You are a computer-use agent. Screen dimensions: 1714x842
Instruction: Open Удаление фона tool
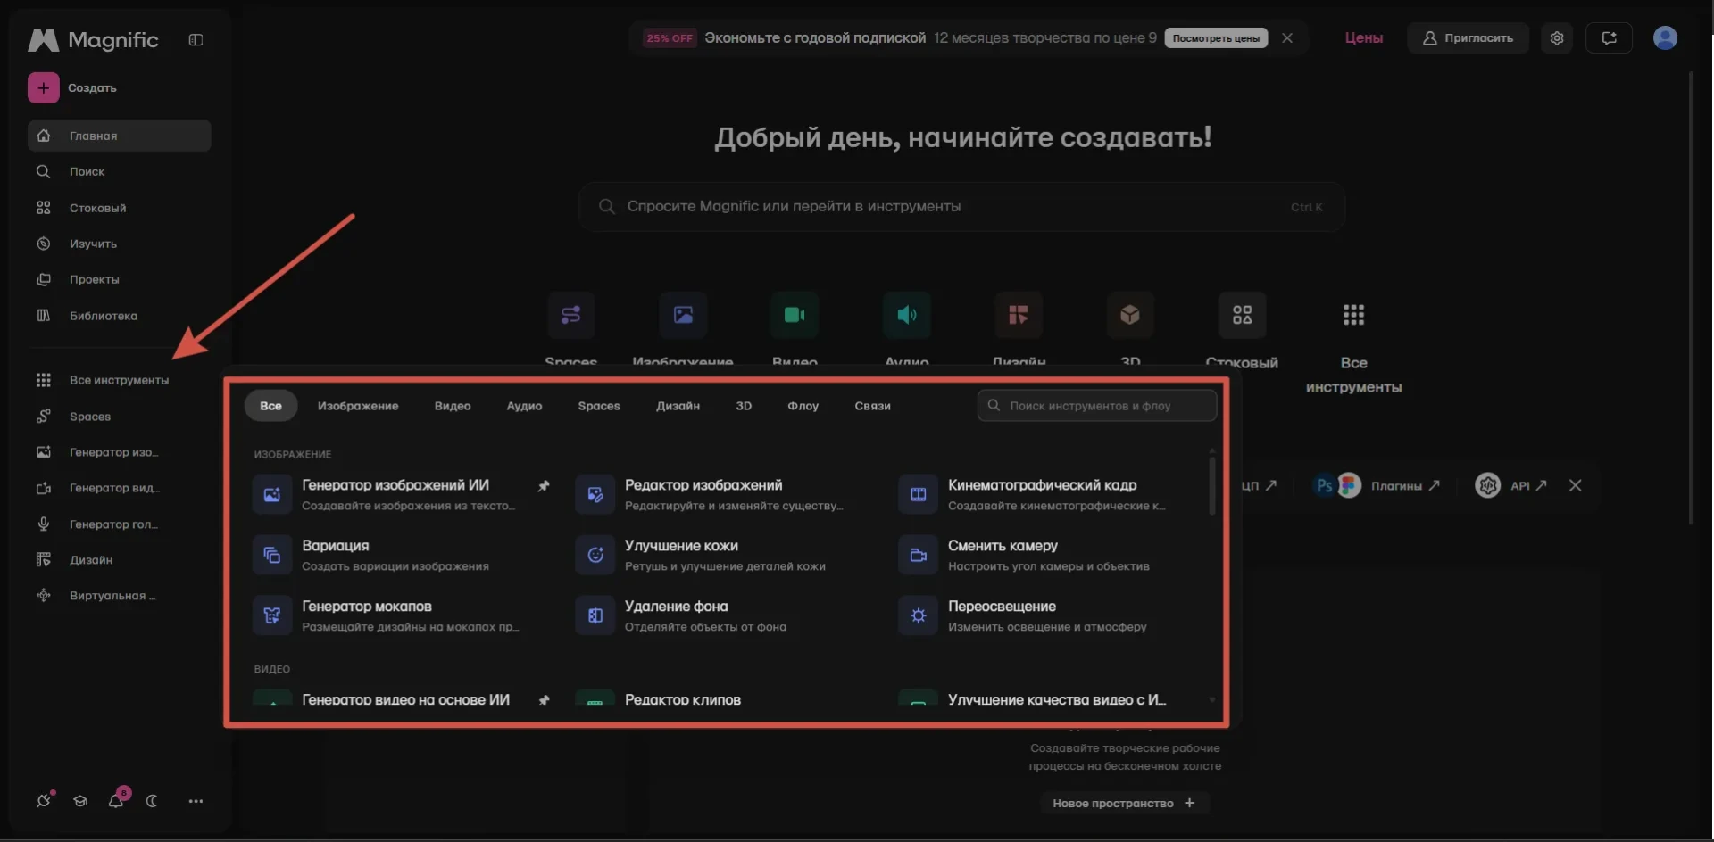tap(725, 615)
